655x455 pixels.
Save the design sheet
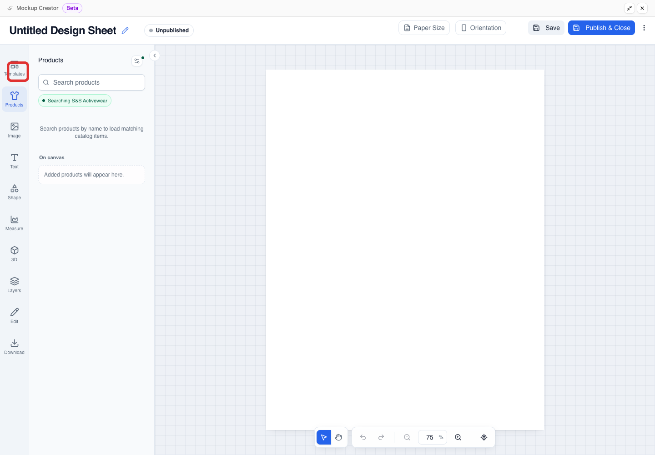coord(546,28)
